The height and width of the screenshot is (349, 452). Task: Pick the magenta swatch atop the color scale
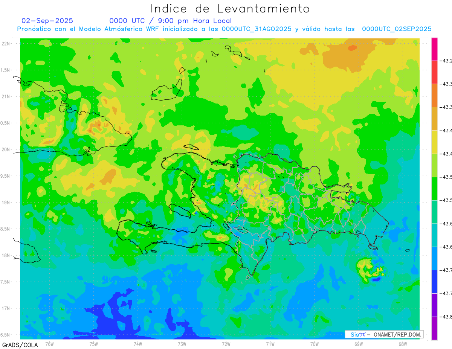click(434, 49)
